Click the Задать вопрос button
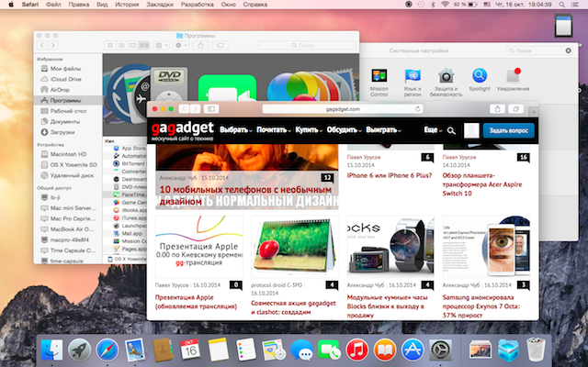The width and height of the screenshot is (588, 367). point(508,130)
